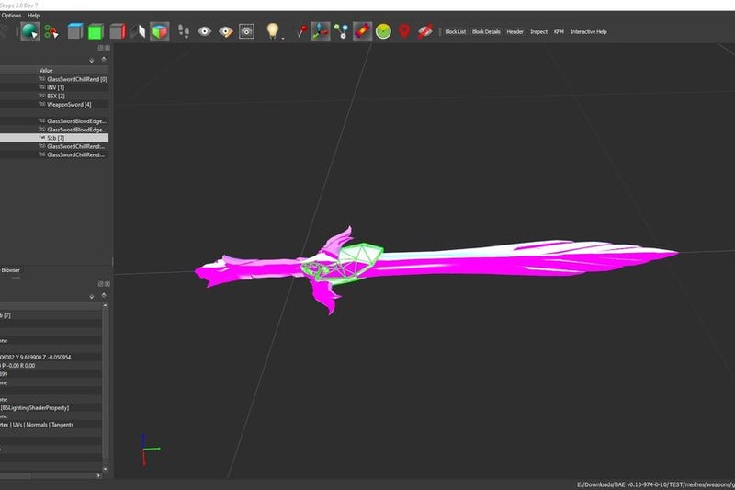Image resolution: width=735 pixels, height=490 pixels.
Task: Switch to the Browser tab
Action: point(10,270)
